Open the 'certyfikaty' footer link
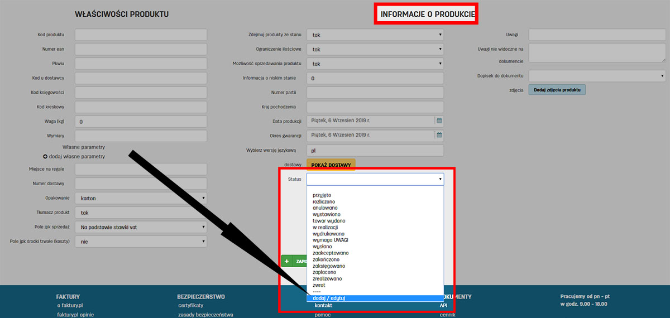Image resolution: width=670 pixels, height=318 pixels. (191, 305)
